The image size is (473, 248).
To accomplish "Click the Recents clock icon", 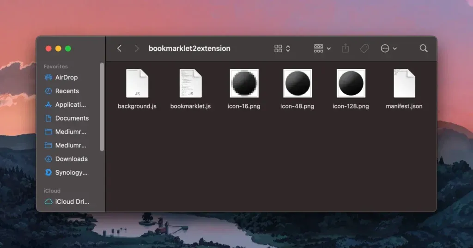I will coord(48,91).
